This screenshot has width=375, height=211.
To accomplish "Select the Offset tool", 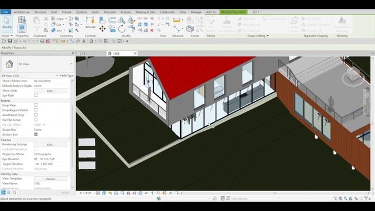I will click(112, 20).
